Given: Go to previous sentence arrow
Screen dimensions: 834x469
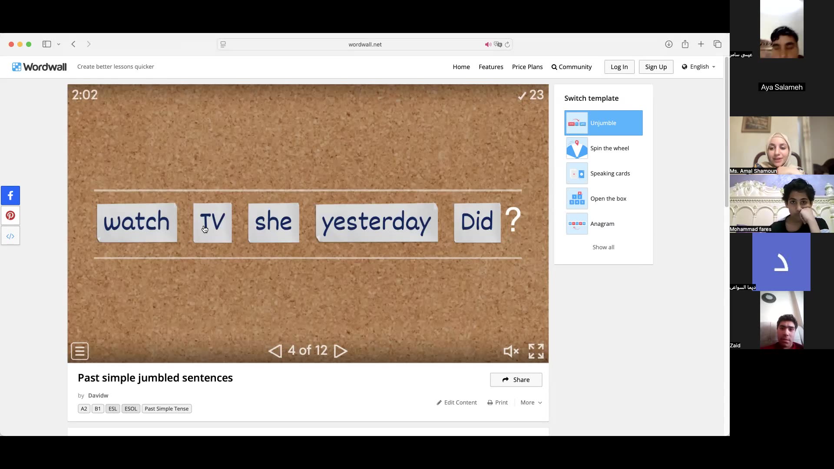Looking at the screenshot, I should [x=275, y=351].
